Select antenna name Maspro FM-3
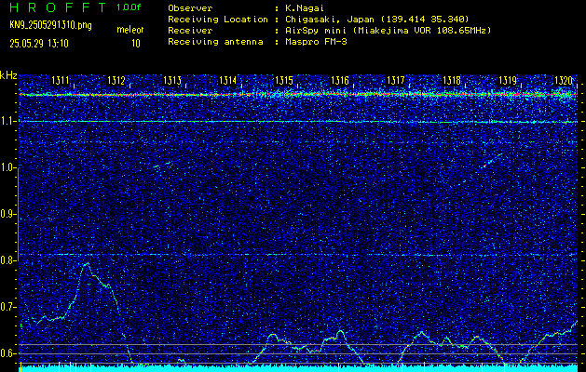 pos(316,42)
